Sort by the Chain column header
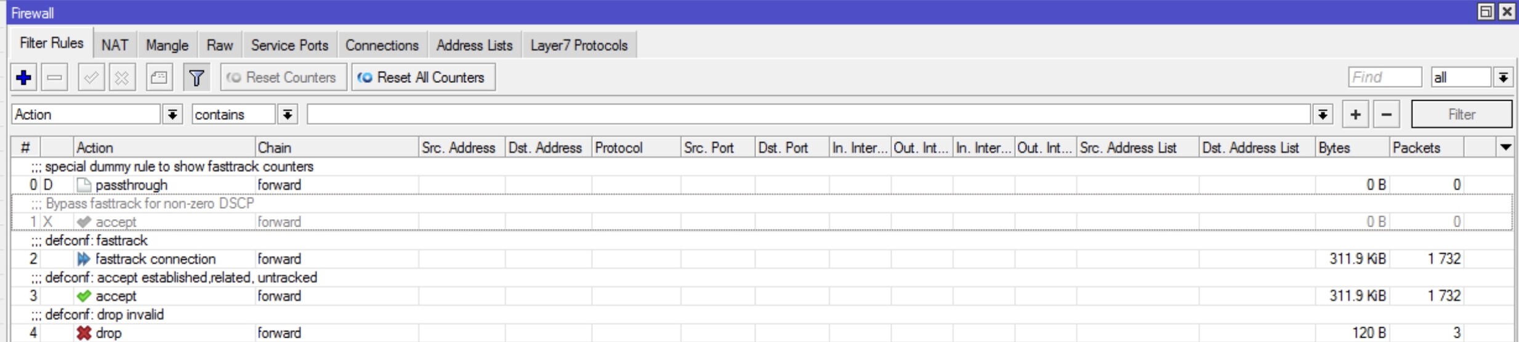Viewport: 1519px width, 342px height. [x=336, y=147]
